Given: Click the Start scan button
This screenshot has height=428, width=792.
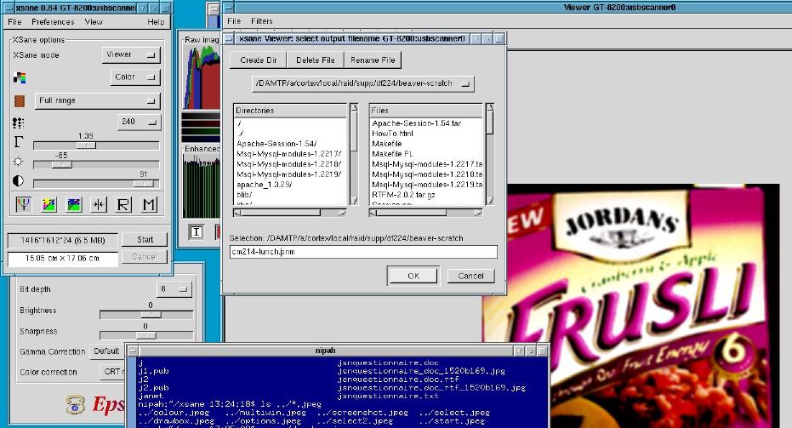Looking at the screenshot, I should 144,240.
